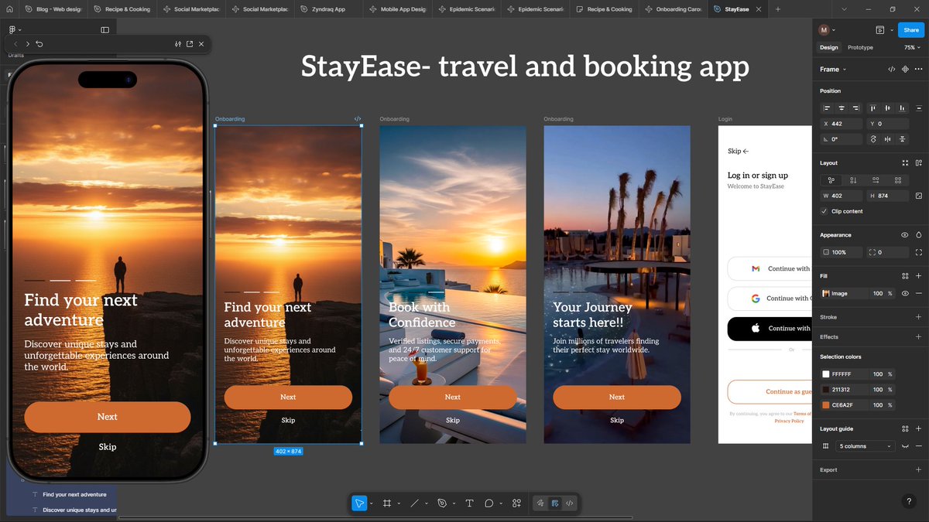Toggle frame visibility eye in Appearance
The width and height of the screenshot is (929, 522).
point(905,235)
